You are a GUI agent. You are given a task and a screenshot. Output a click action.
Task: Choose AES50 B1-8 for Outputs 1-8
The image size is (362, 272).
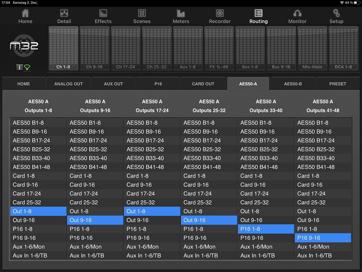click(38, 123)
